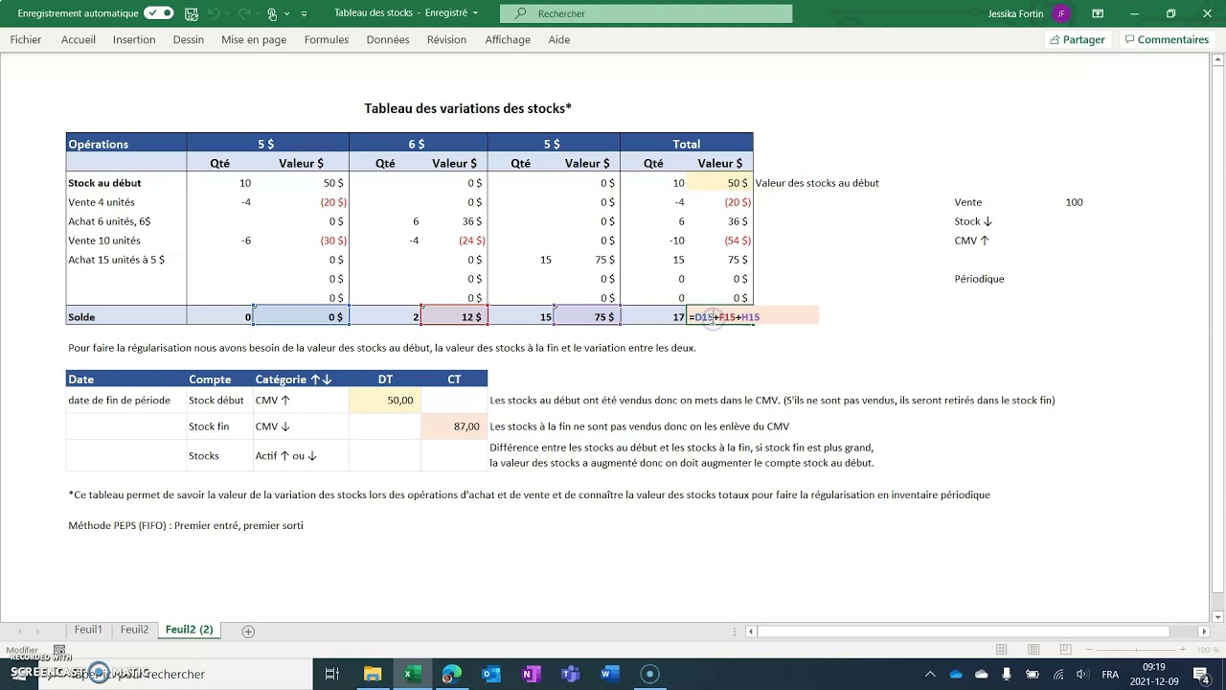Switch to Normal view icon
The image size is (1226, 690).
1002,650
